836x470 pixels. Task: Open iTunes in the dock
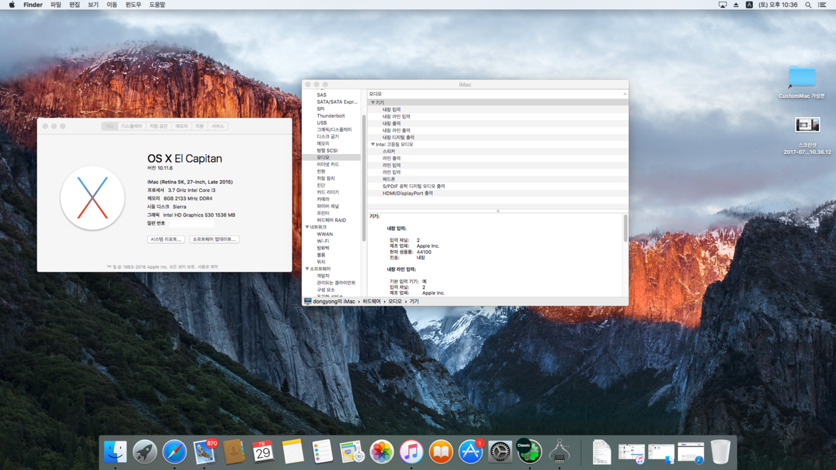click(x=411, y=451)
